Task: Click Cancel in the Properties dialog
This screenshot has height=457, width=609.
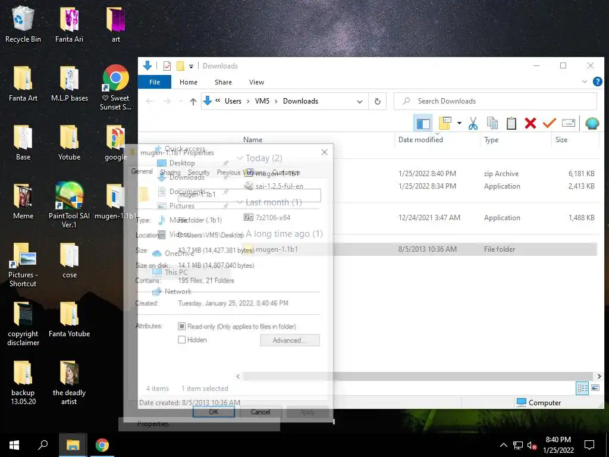Action: point(260,412)
